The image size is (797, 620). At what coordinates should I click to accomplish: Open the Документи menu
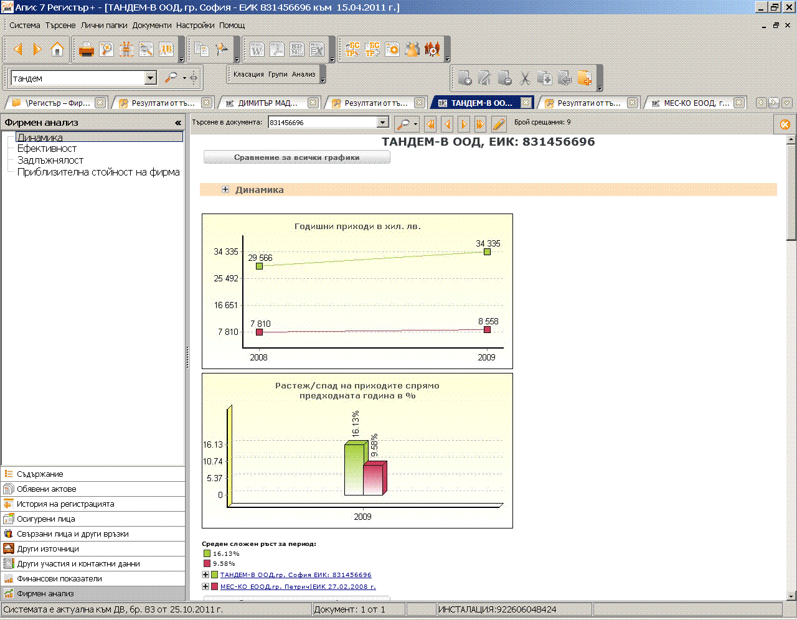click(x=152, y=26)
